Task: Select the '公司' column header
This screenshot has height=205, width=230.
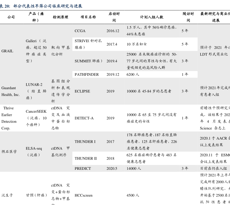Action: [x=11, y=17]
